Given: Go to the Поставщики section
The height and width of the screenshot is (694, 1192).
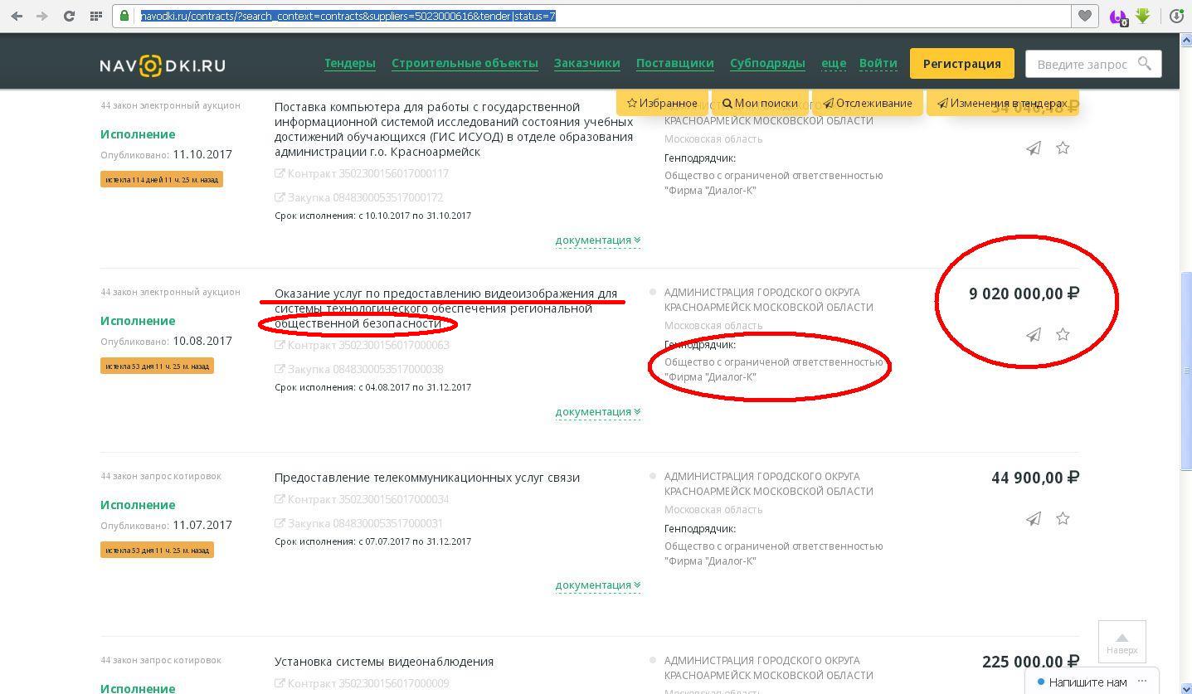Looking at the screenshot, I should (x=674, y=63).
